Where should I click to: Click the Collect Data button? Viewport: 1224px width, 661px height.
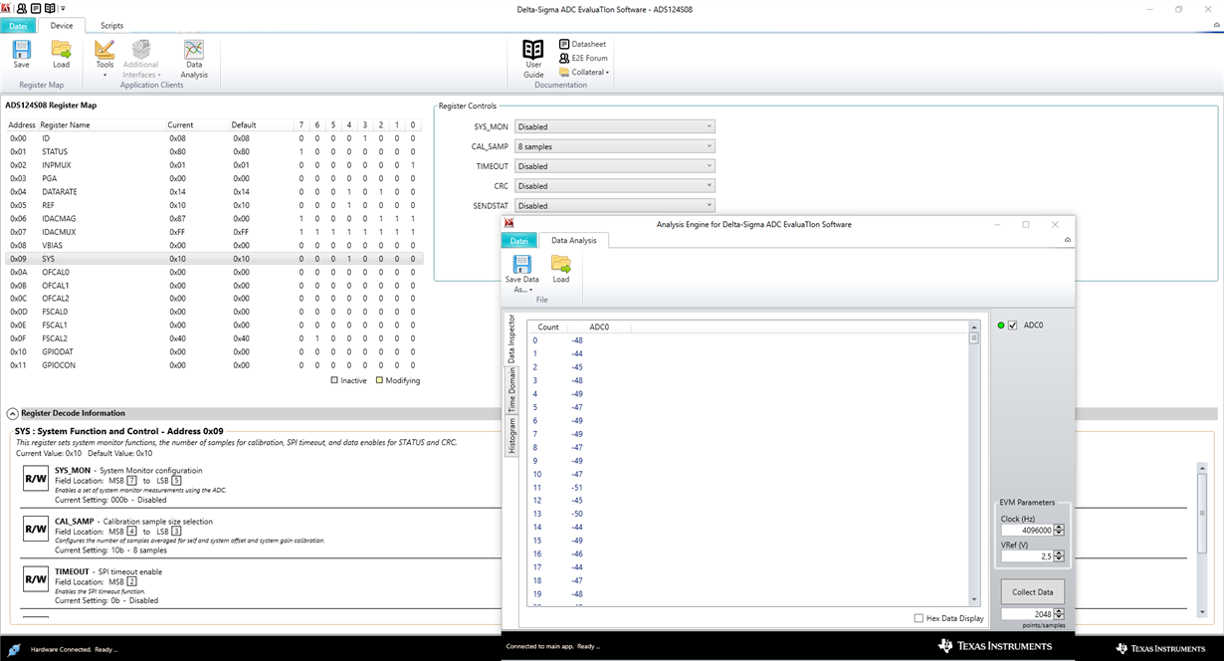[x=1033, y=591]
